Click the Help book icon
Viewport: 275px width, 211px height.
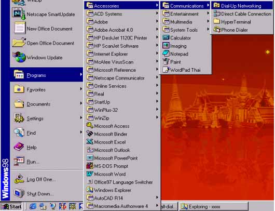point(19,147)
